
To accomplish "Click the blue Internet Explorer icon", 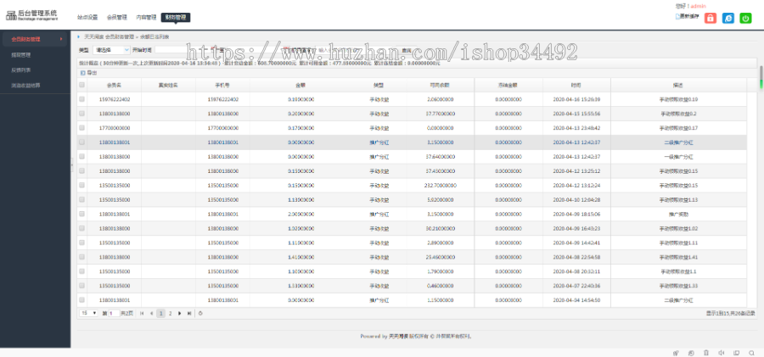I will [x=728, y=18].
